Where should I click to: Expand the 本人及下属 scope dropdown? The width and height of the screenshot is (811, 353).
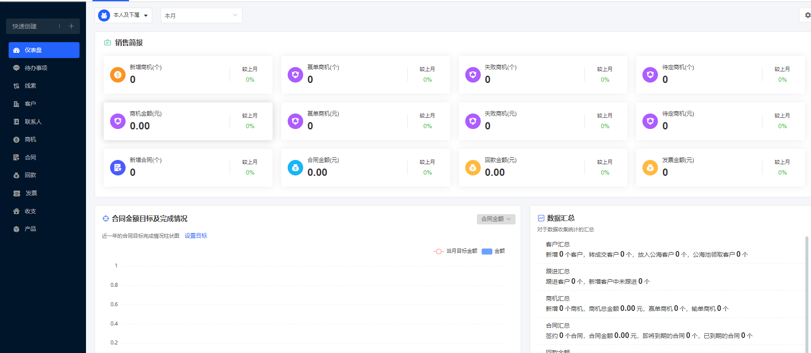click(123, 15)
